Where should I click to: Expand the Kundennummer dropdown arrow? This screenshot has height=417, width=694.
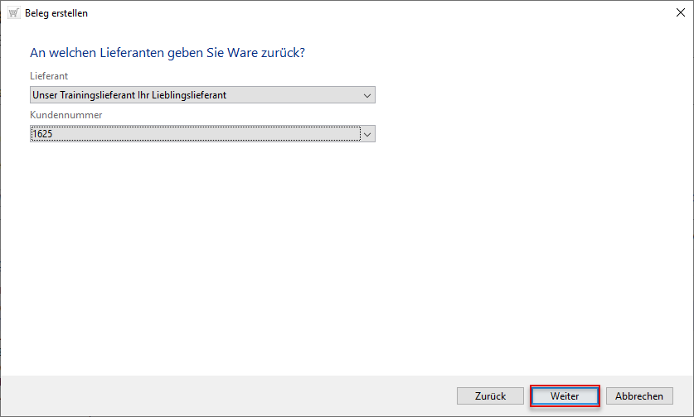coord(367,134)
